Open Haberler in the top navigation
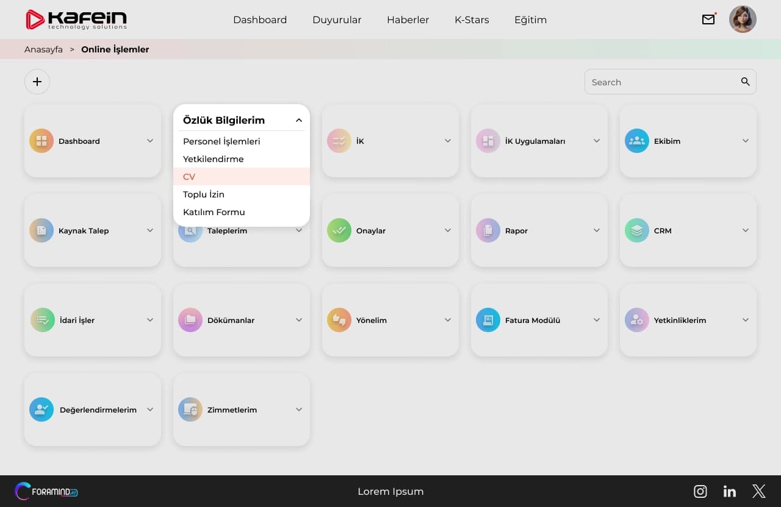This screenshot has height=507, width=781. pyautogui.click(x=408, y=19)
